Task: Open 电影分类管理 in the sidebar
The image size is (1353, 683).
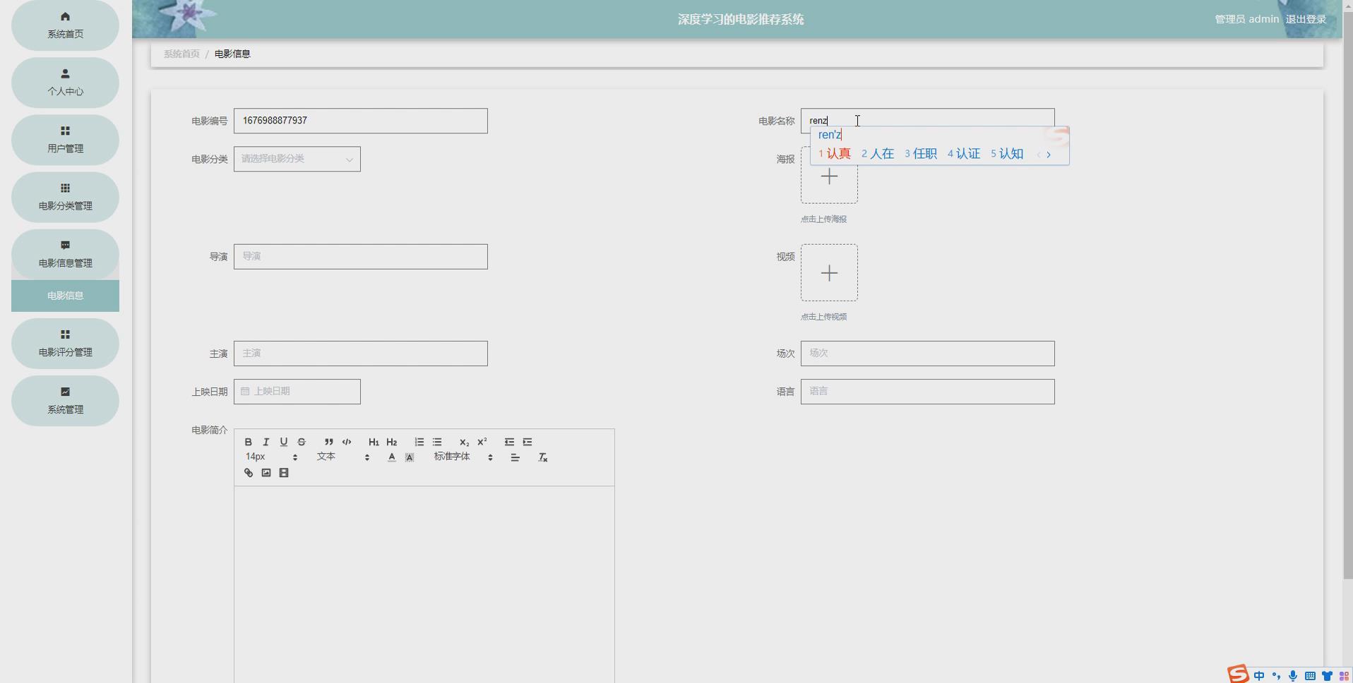Action: click(x=65, y=197)
